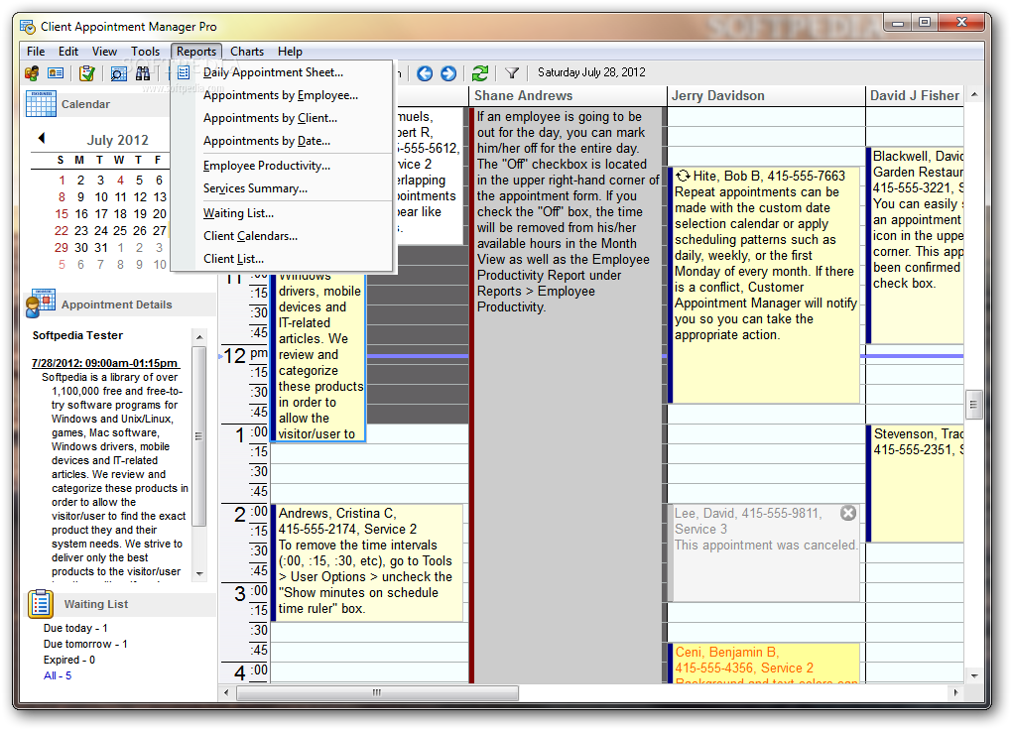Choose Services Summary report
Screen dimensions: 1012x730
point(282,188)
